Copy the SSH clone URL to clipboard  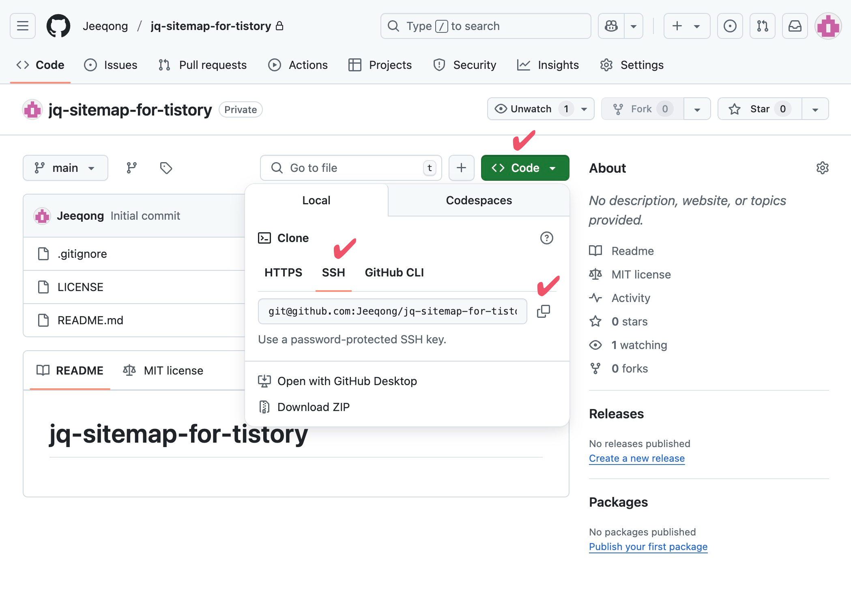tap(543, 311)
